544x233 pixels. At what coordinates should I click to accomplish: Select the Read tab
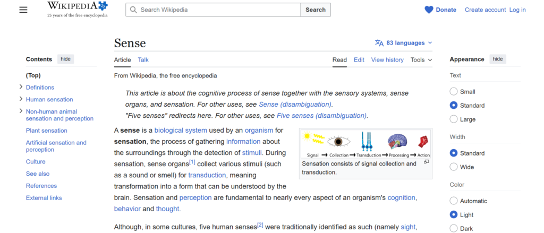pyautogui.click(x=339, y=59)
